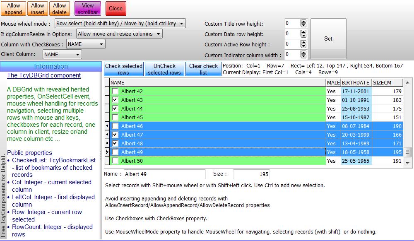The image size is (414, 241).
Task: Click the Name input field
Action: 164,174
